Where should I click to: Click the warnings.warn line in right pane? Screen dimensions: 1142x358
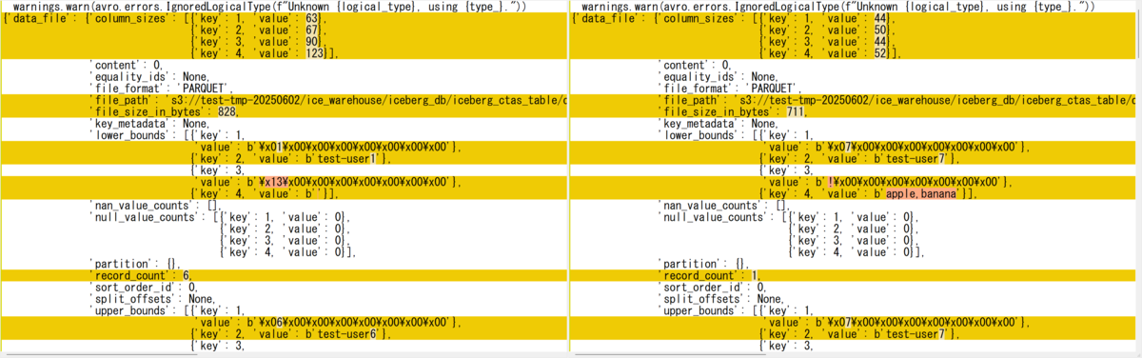pyautogui.click(x=839, y=7)
